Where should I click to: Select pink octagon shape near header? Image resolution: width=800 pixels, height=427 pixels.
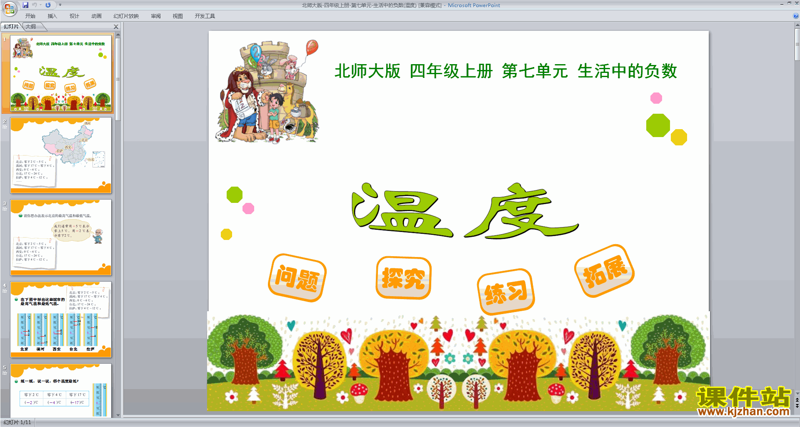(656, 98)
